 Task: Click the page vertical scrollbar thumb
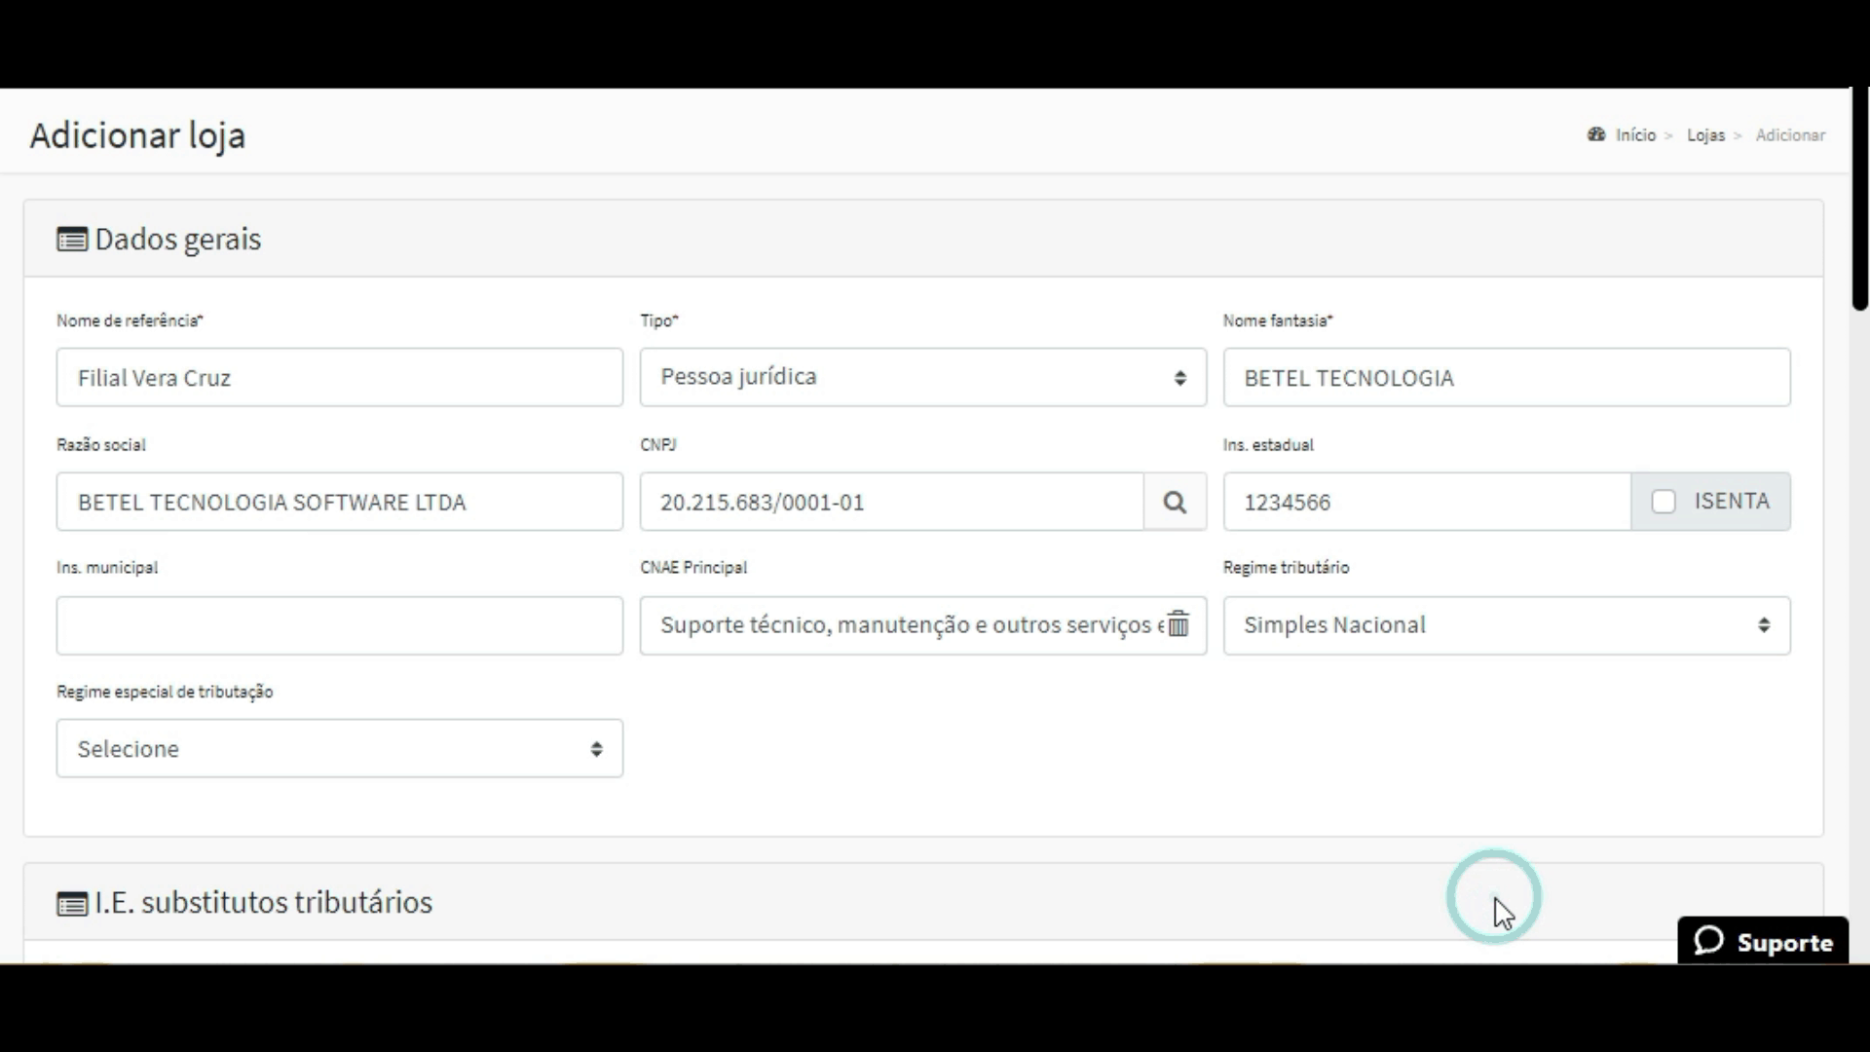click(1860, 200)
